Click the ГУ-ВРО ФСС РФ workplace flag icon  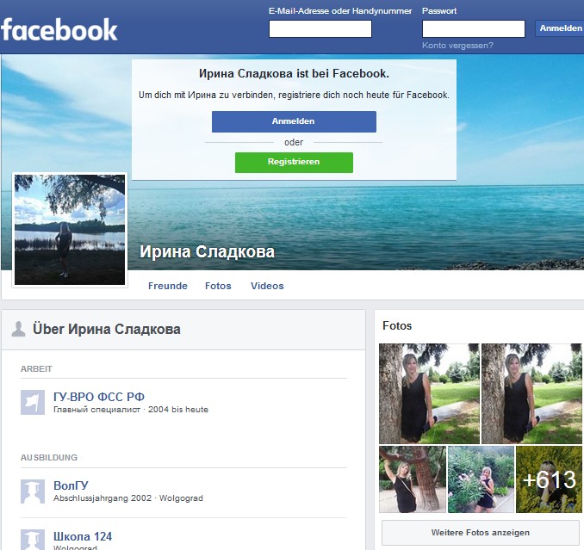pos(33,402)
